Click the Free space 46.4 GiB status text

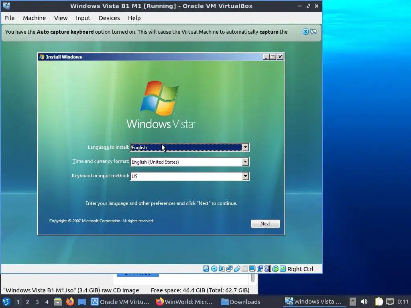(x=200, y=290)
